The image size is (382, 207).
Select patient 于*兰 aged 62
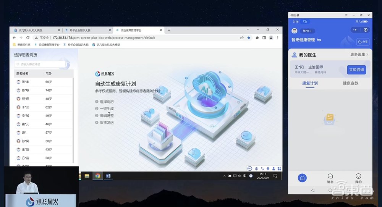(x=44, y=107)
